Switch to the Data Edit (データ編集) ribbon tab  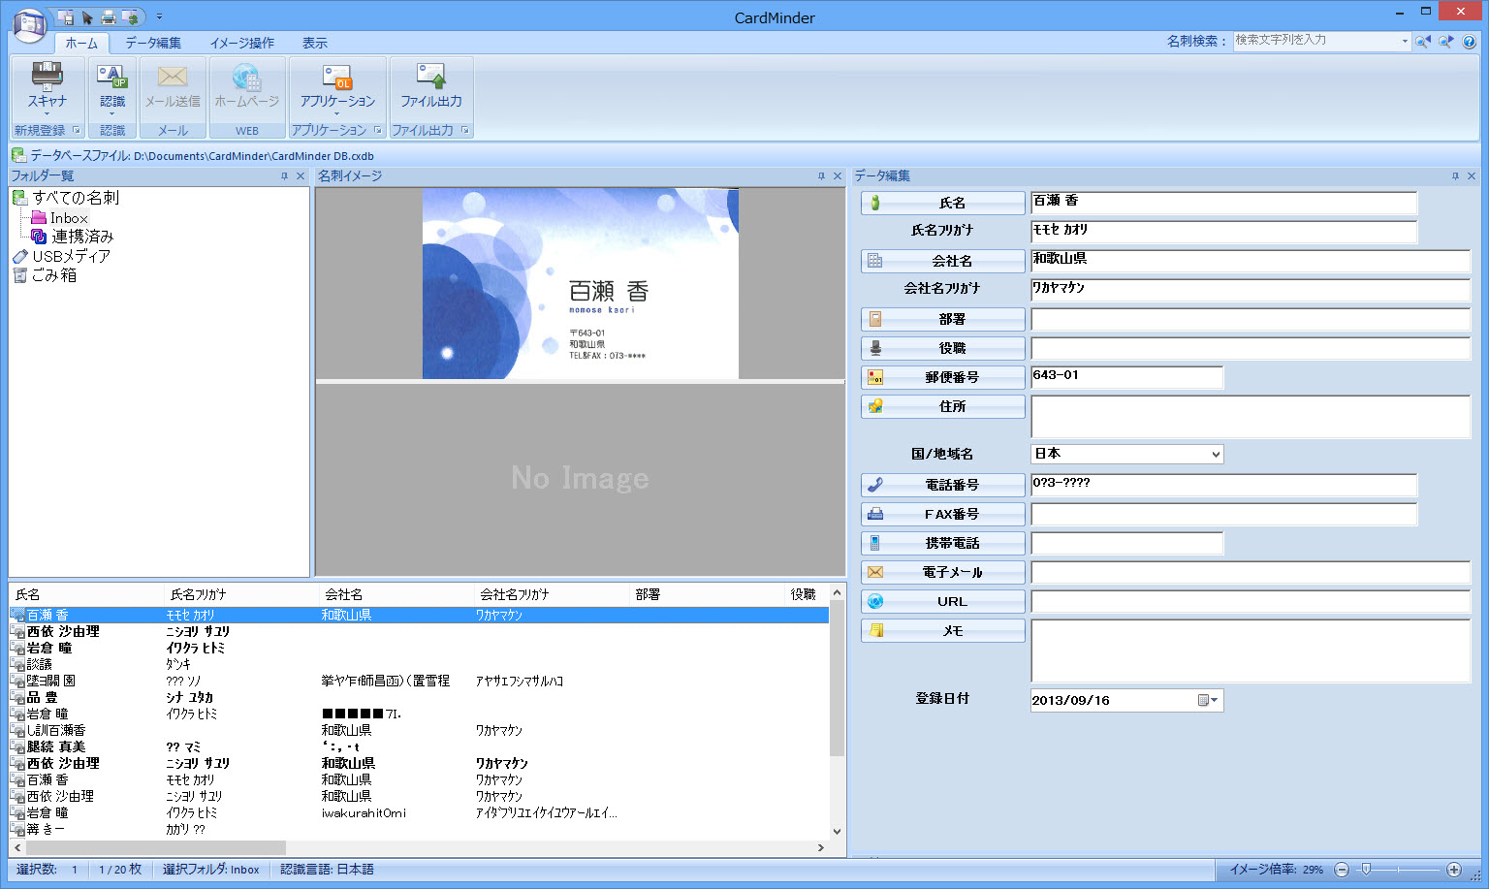(x=153, y=43)
